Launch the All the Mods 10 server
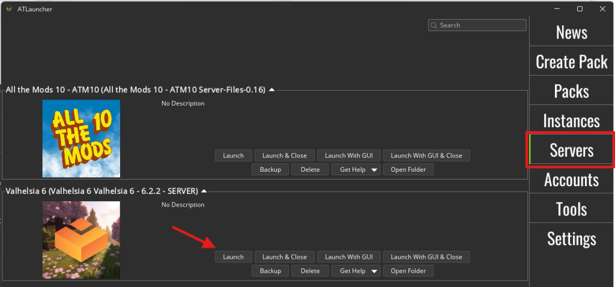This screenshot has height=287, width=615. (233, 156)
